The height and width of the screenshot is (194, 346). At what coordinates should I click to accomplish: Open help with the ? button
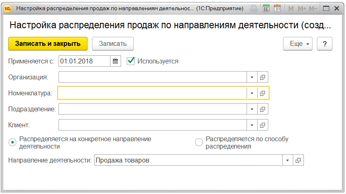coord(325,44)
